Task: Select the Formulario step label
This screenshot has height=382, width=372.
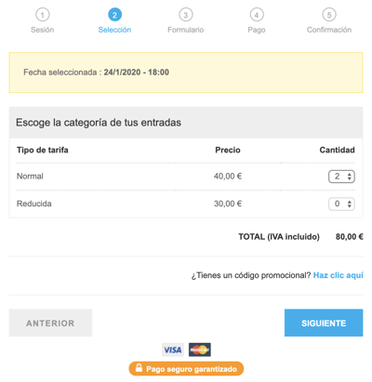Action: click(186, 30)
